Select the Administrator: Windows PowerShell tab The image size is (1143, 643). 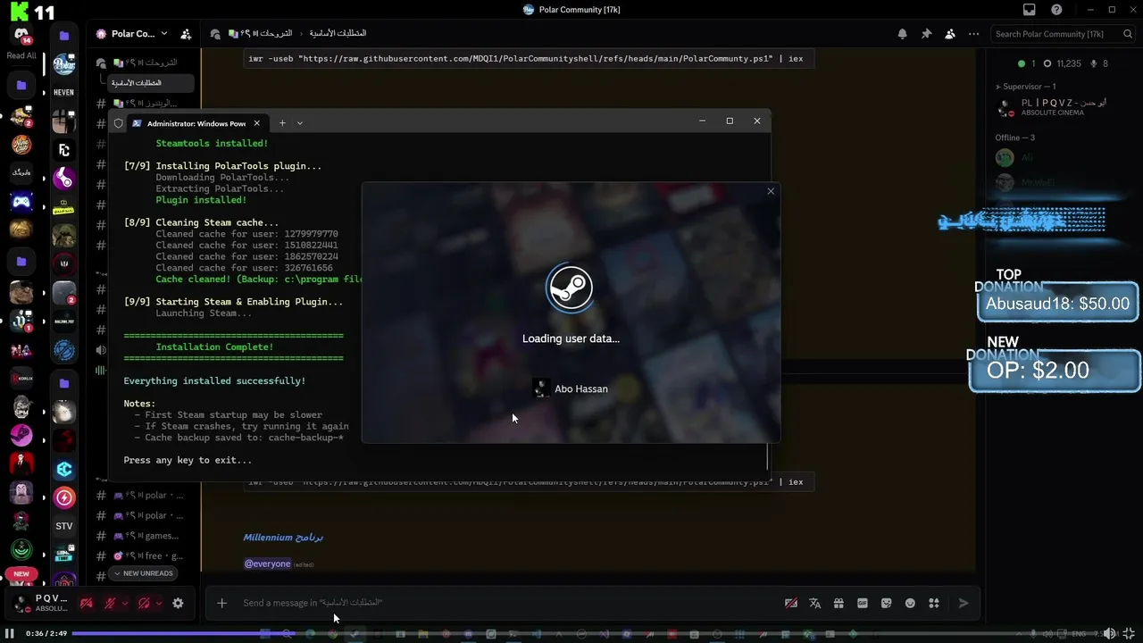[x=197, y=123]
